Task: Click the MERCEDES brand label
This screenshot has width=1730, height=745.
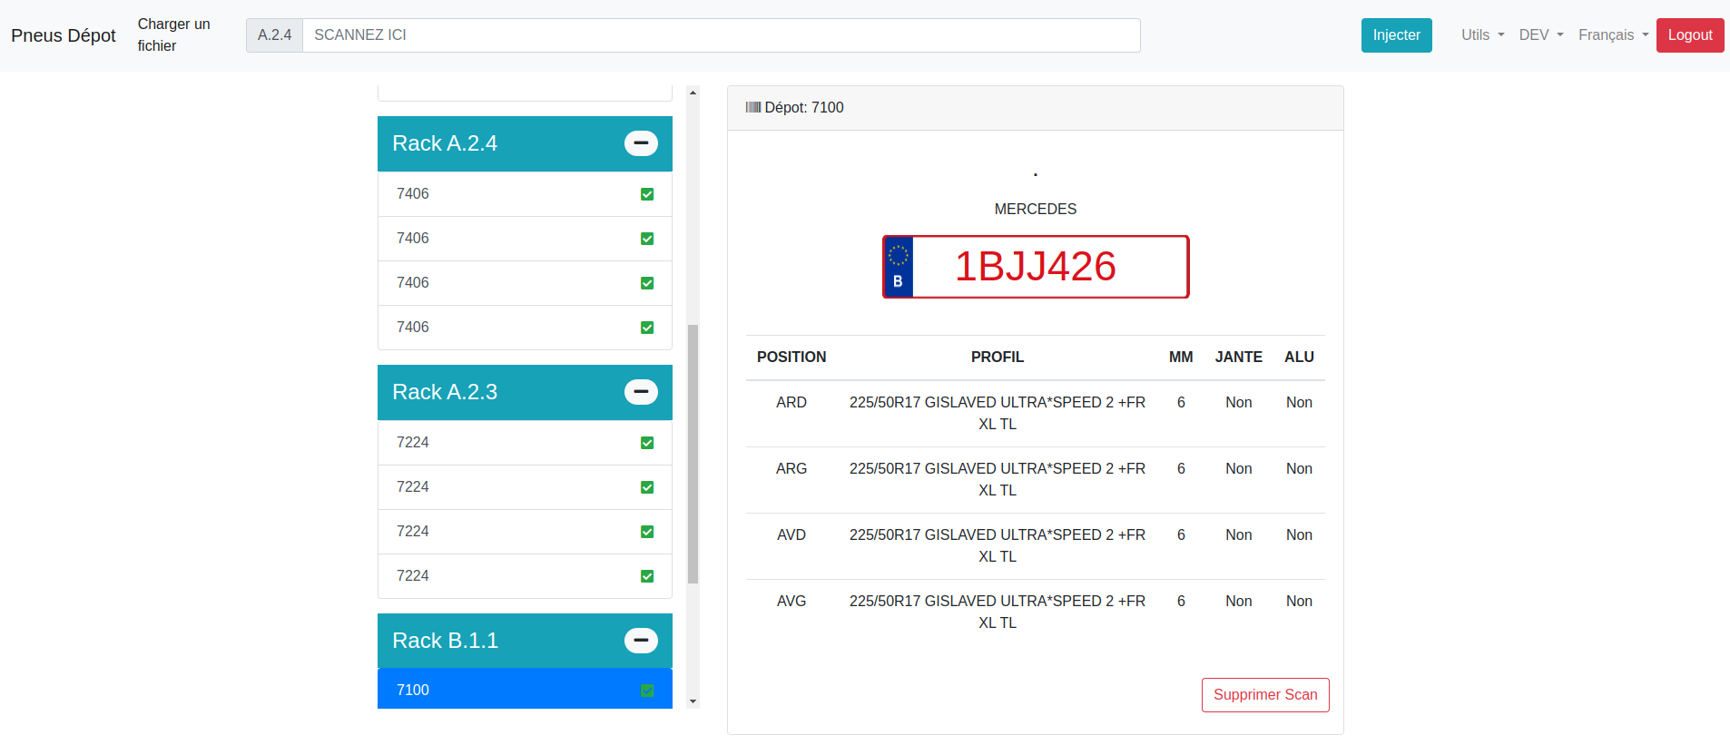Action: (x=1036, y=210)
